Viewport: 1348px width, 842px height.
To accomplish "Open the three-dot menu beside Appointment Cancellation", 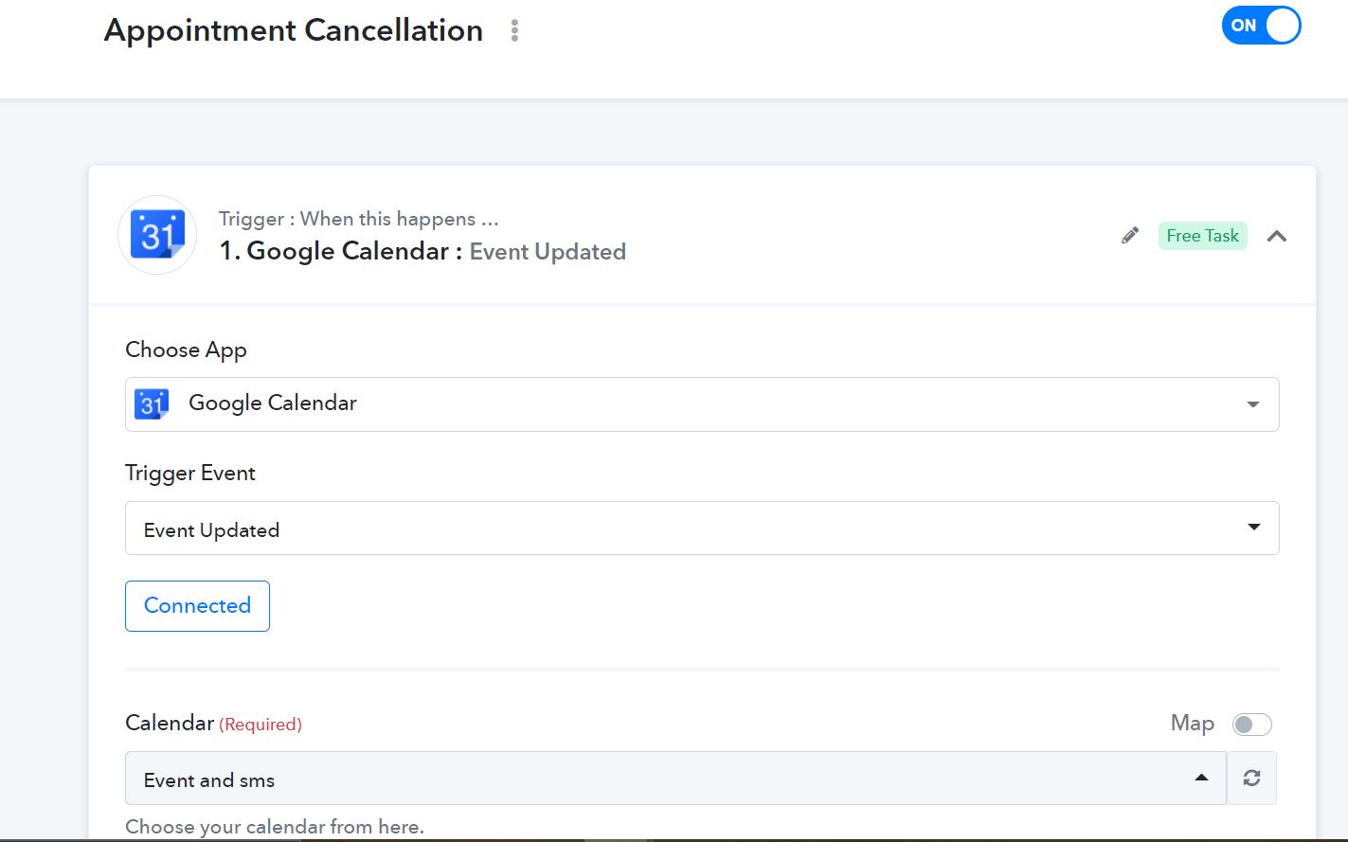I will coord(514,30).
